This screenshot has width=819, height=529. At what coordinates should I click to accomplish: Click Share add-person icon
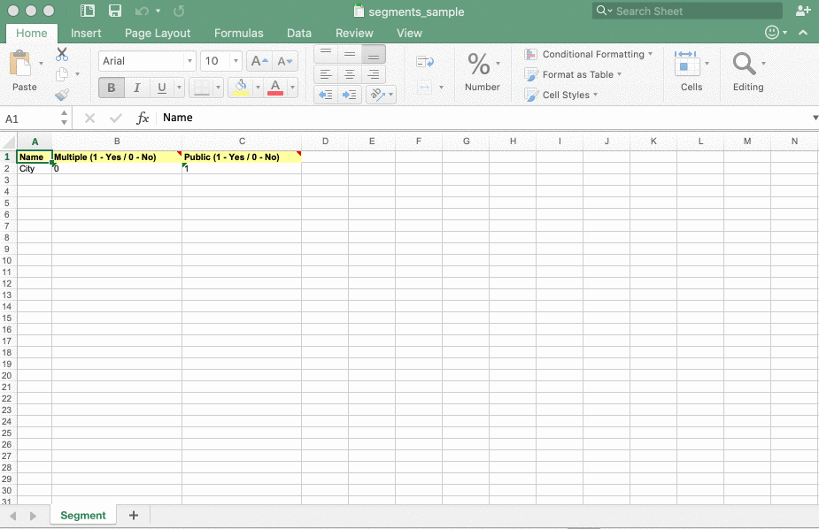[803, 11]
